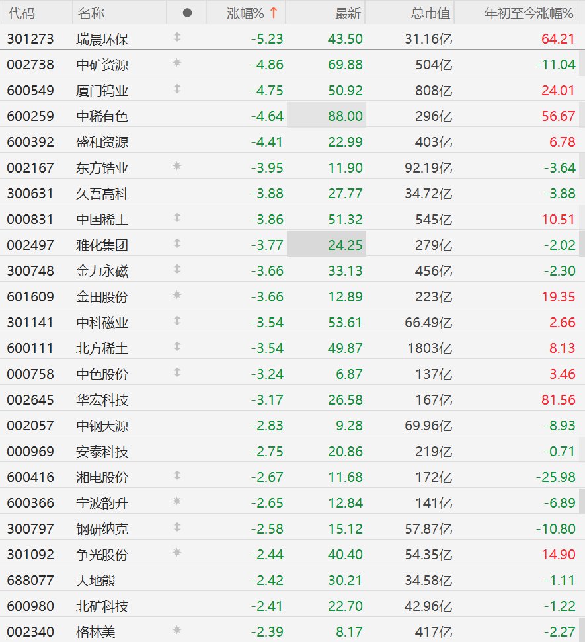This screenshot has width=585, height=642.
Task: Sort the table by 总市值 column
Action: click(430, 13)
